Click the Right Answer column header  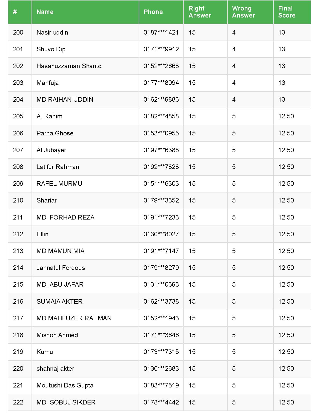coord(200,12)
